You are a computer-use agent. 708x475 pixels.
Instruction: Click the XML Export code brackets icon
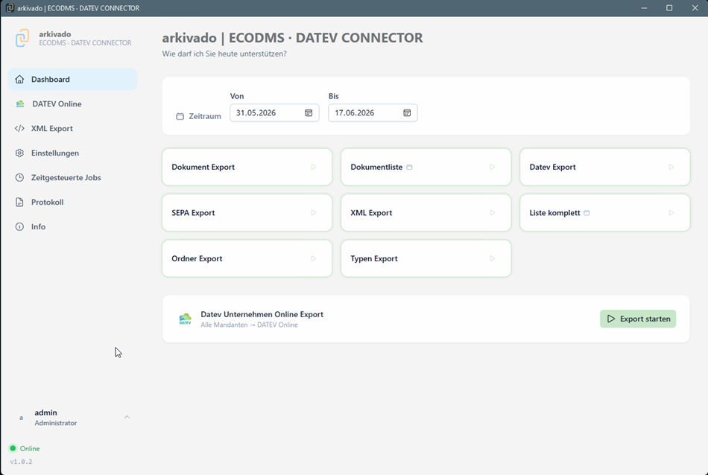pos(19,129)
